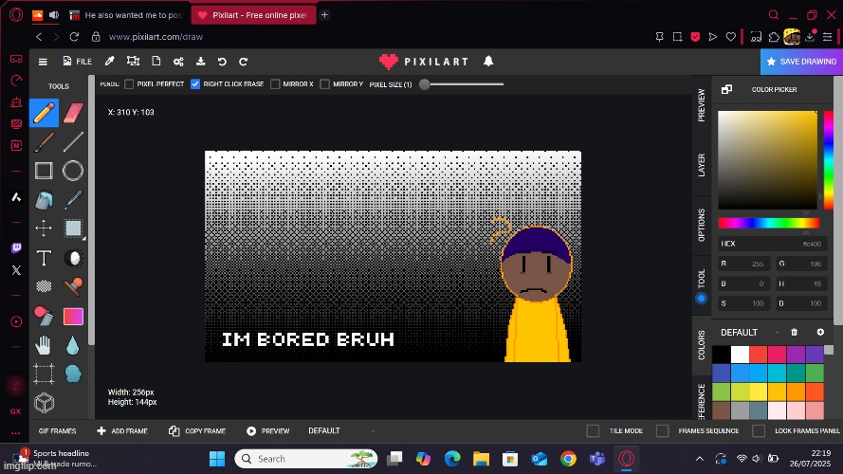Open notifications bell icon
Image resolution: width=843 pixels, height=474 pixels.
pos(488,62)
